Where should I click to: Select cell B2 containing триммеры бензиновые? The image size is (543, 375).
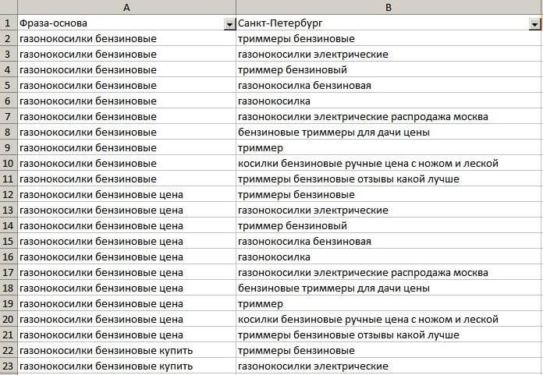click(296, 39)
